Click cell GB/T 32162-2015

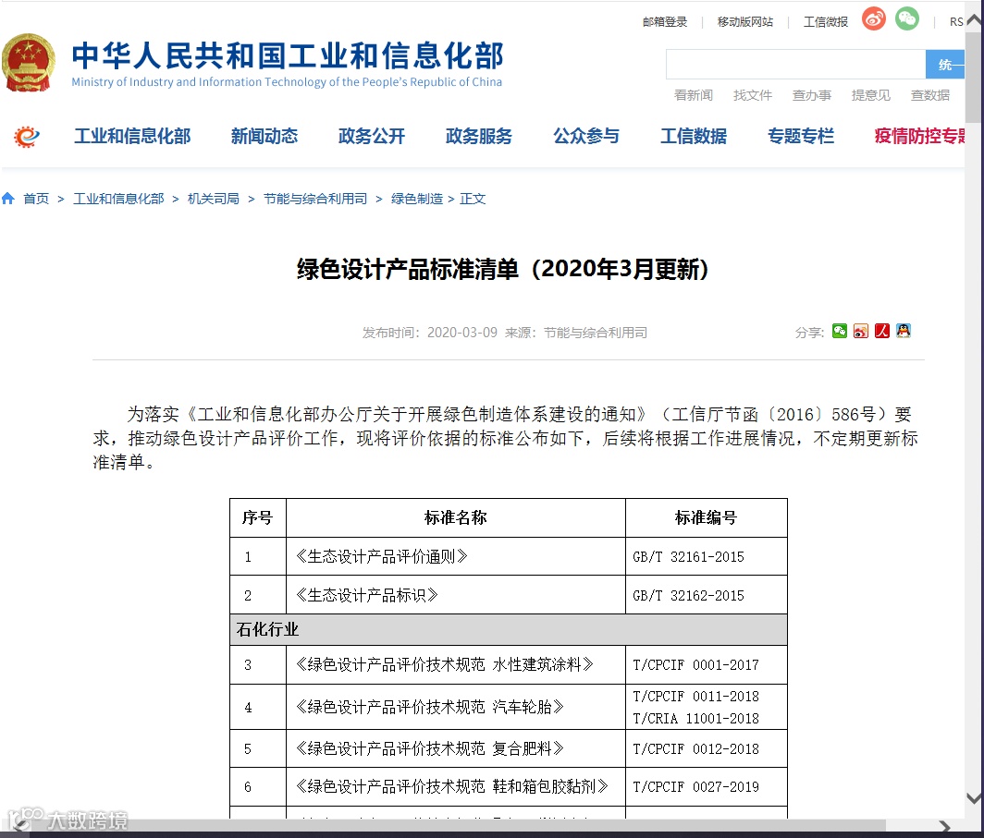pos(688,595)
